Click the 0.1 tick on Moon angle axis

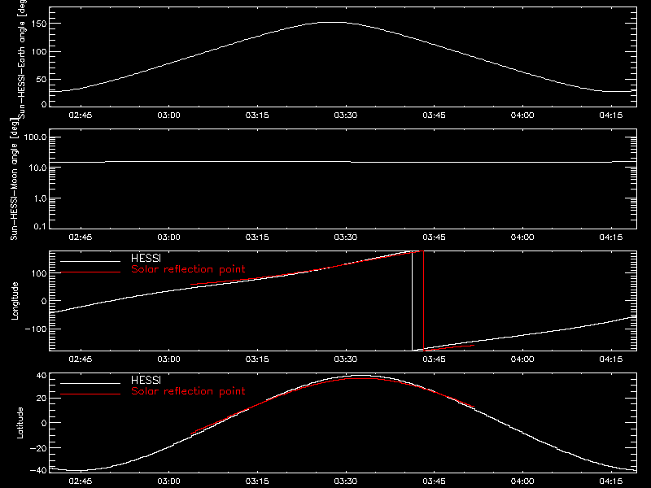click(40, 226)
